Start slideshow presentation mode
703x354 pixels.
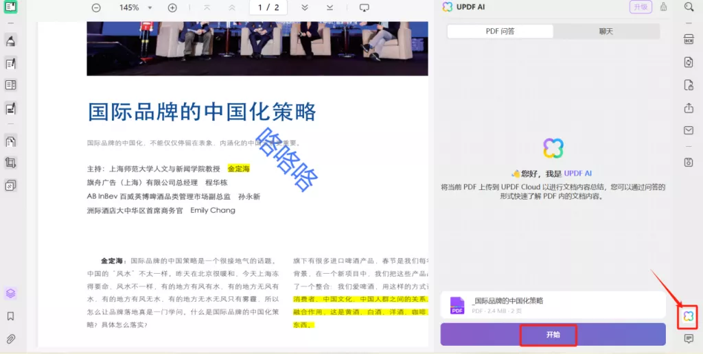tap(365, 8)
